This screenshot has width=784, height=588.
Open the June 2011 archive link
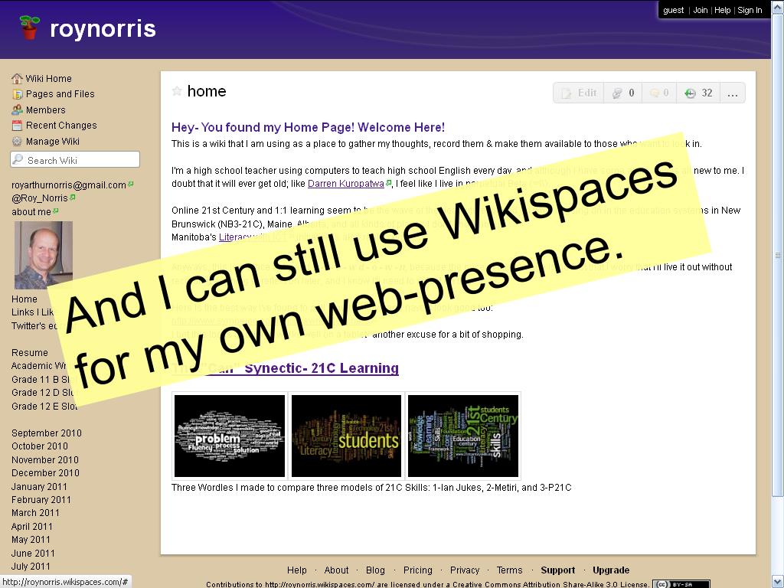(x=32, y=553)
